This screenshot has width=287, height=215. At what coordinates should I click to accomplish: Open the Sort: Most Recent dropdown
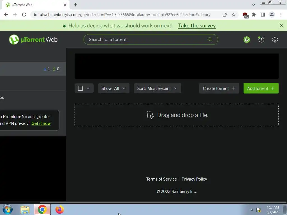158,88
